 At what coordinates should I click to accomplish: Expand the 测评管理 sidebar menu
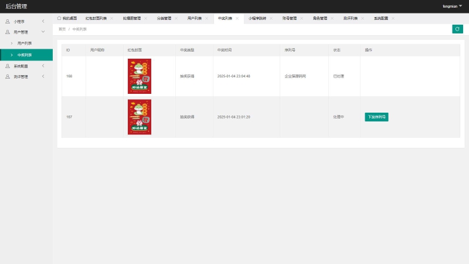pos(43,76)
